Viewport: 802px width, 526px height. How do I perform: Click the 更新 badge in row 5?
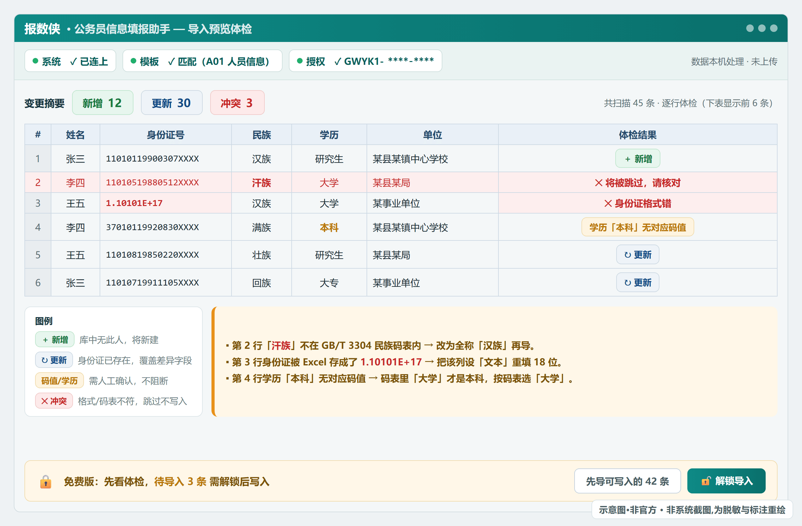coord(638,255)
